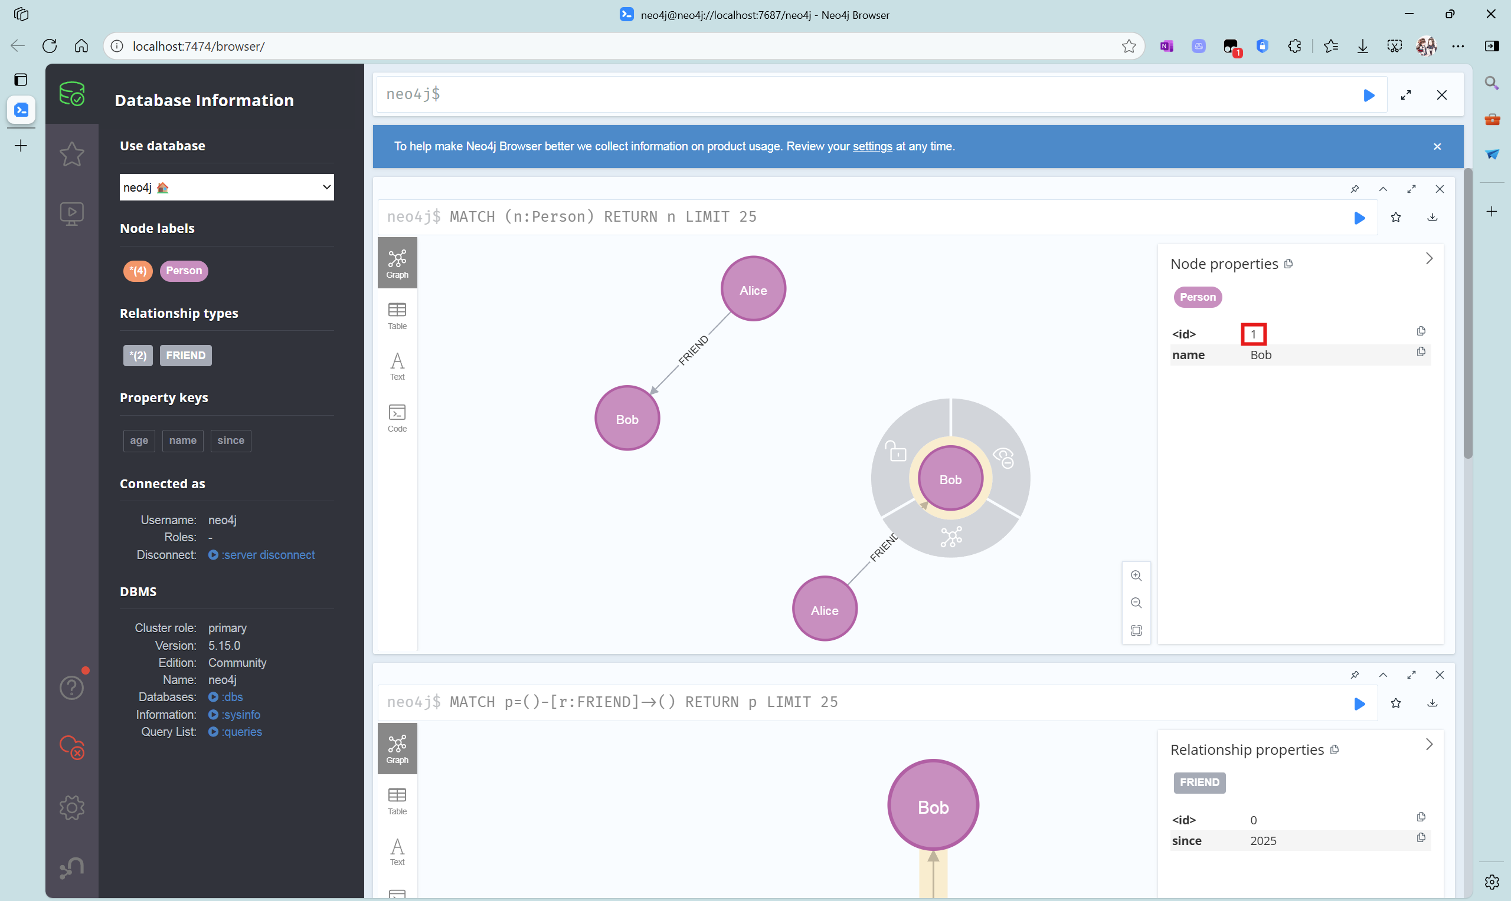The image size is (1511, 901).
Task: Fullscreen the FRIEND query result frame
Action: click(1411, 675)
